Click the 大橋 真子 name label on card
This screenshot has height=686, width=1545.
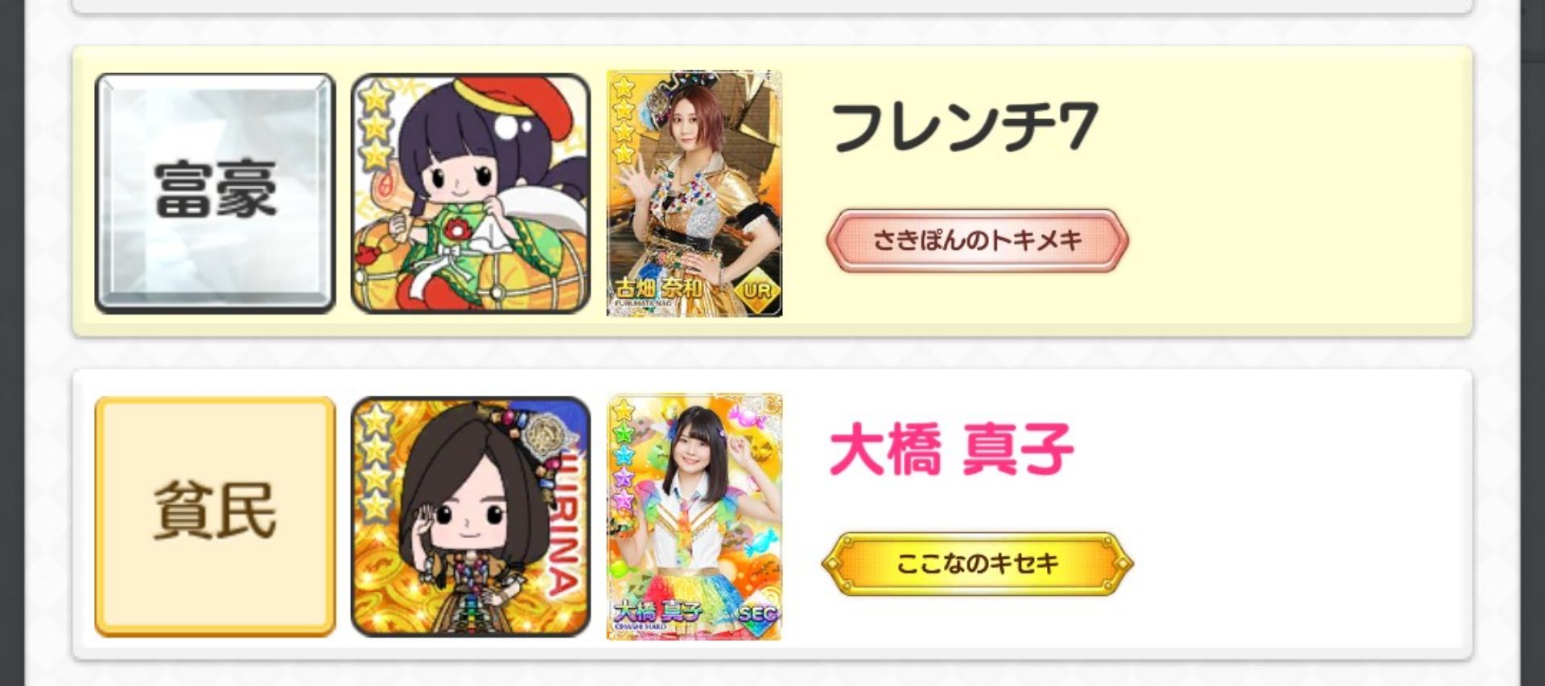tap(658, 611)
